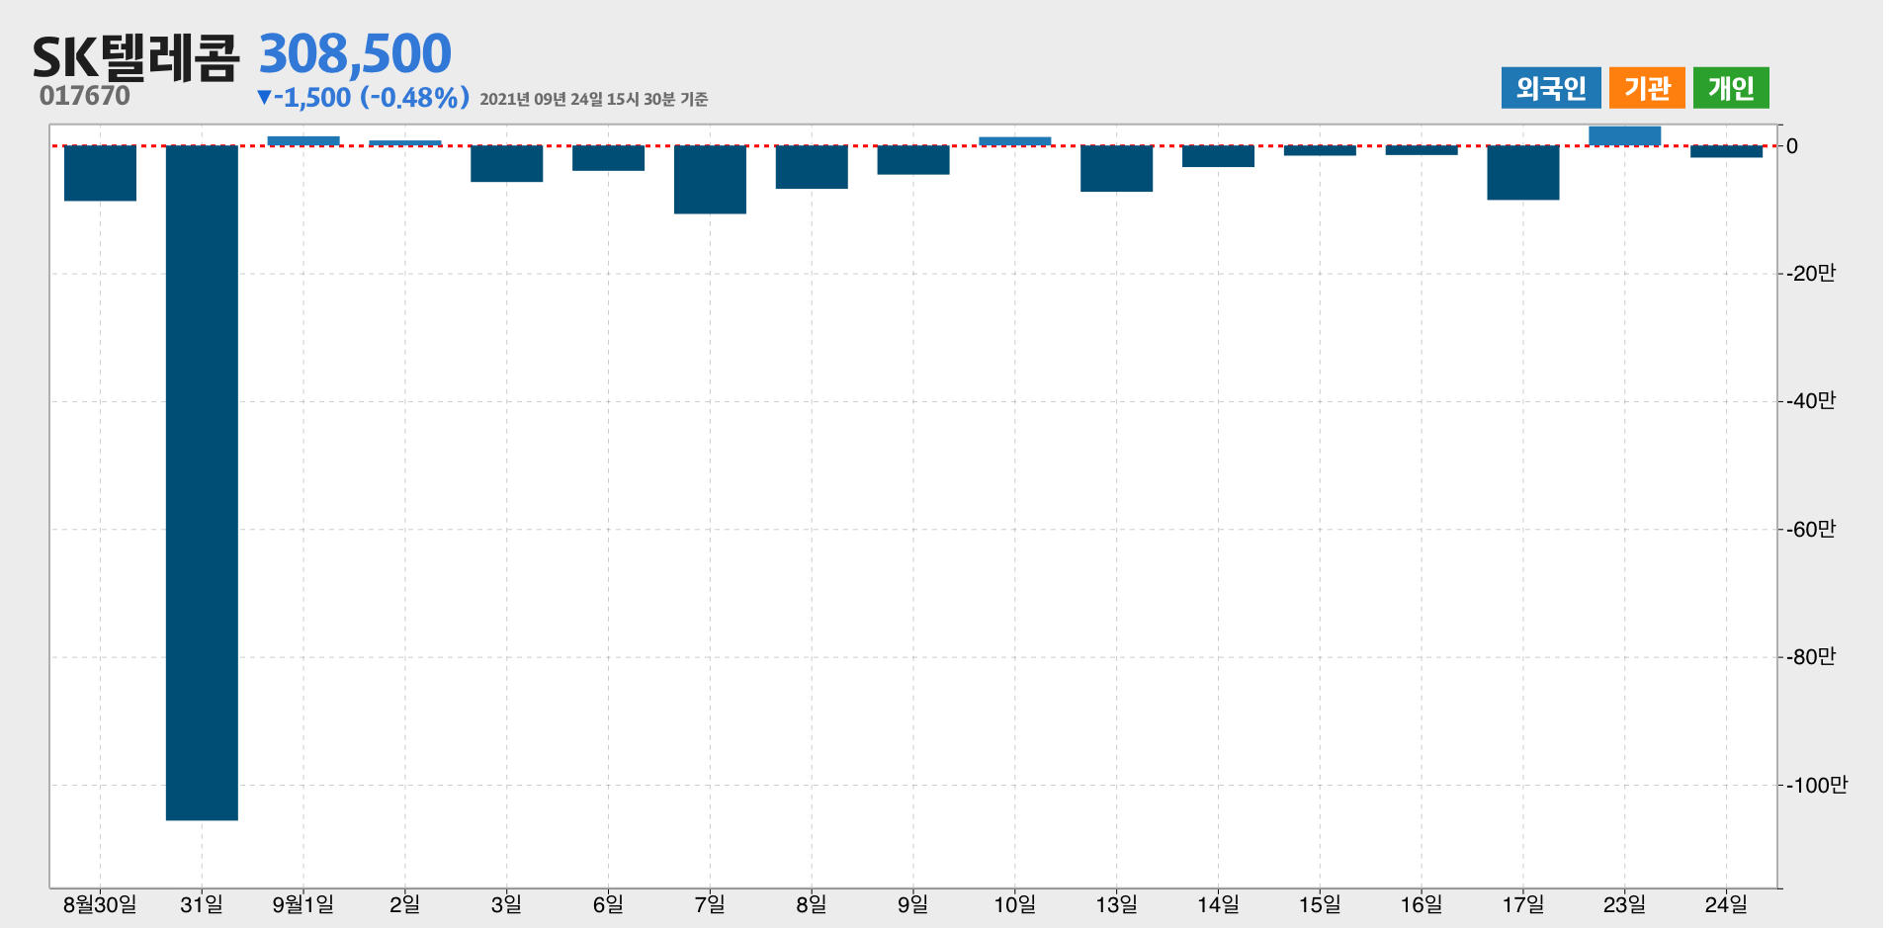Click the y-axis label -80만
The width and height of the screenshot is (1898, 928).
(x=1811, y=657)
